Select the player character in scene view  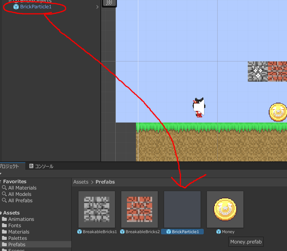pyautogui.click(x=199, y=107)
